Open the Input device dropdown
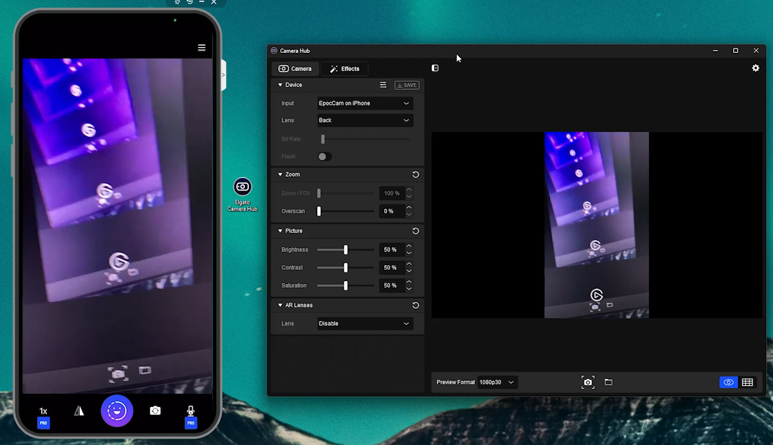The width and height of the screenshot is (773, 445). point(364,103)
